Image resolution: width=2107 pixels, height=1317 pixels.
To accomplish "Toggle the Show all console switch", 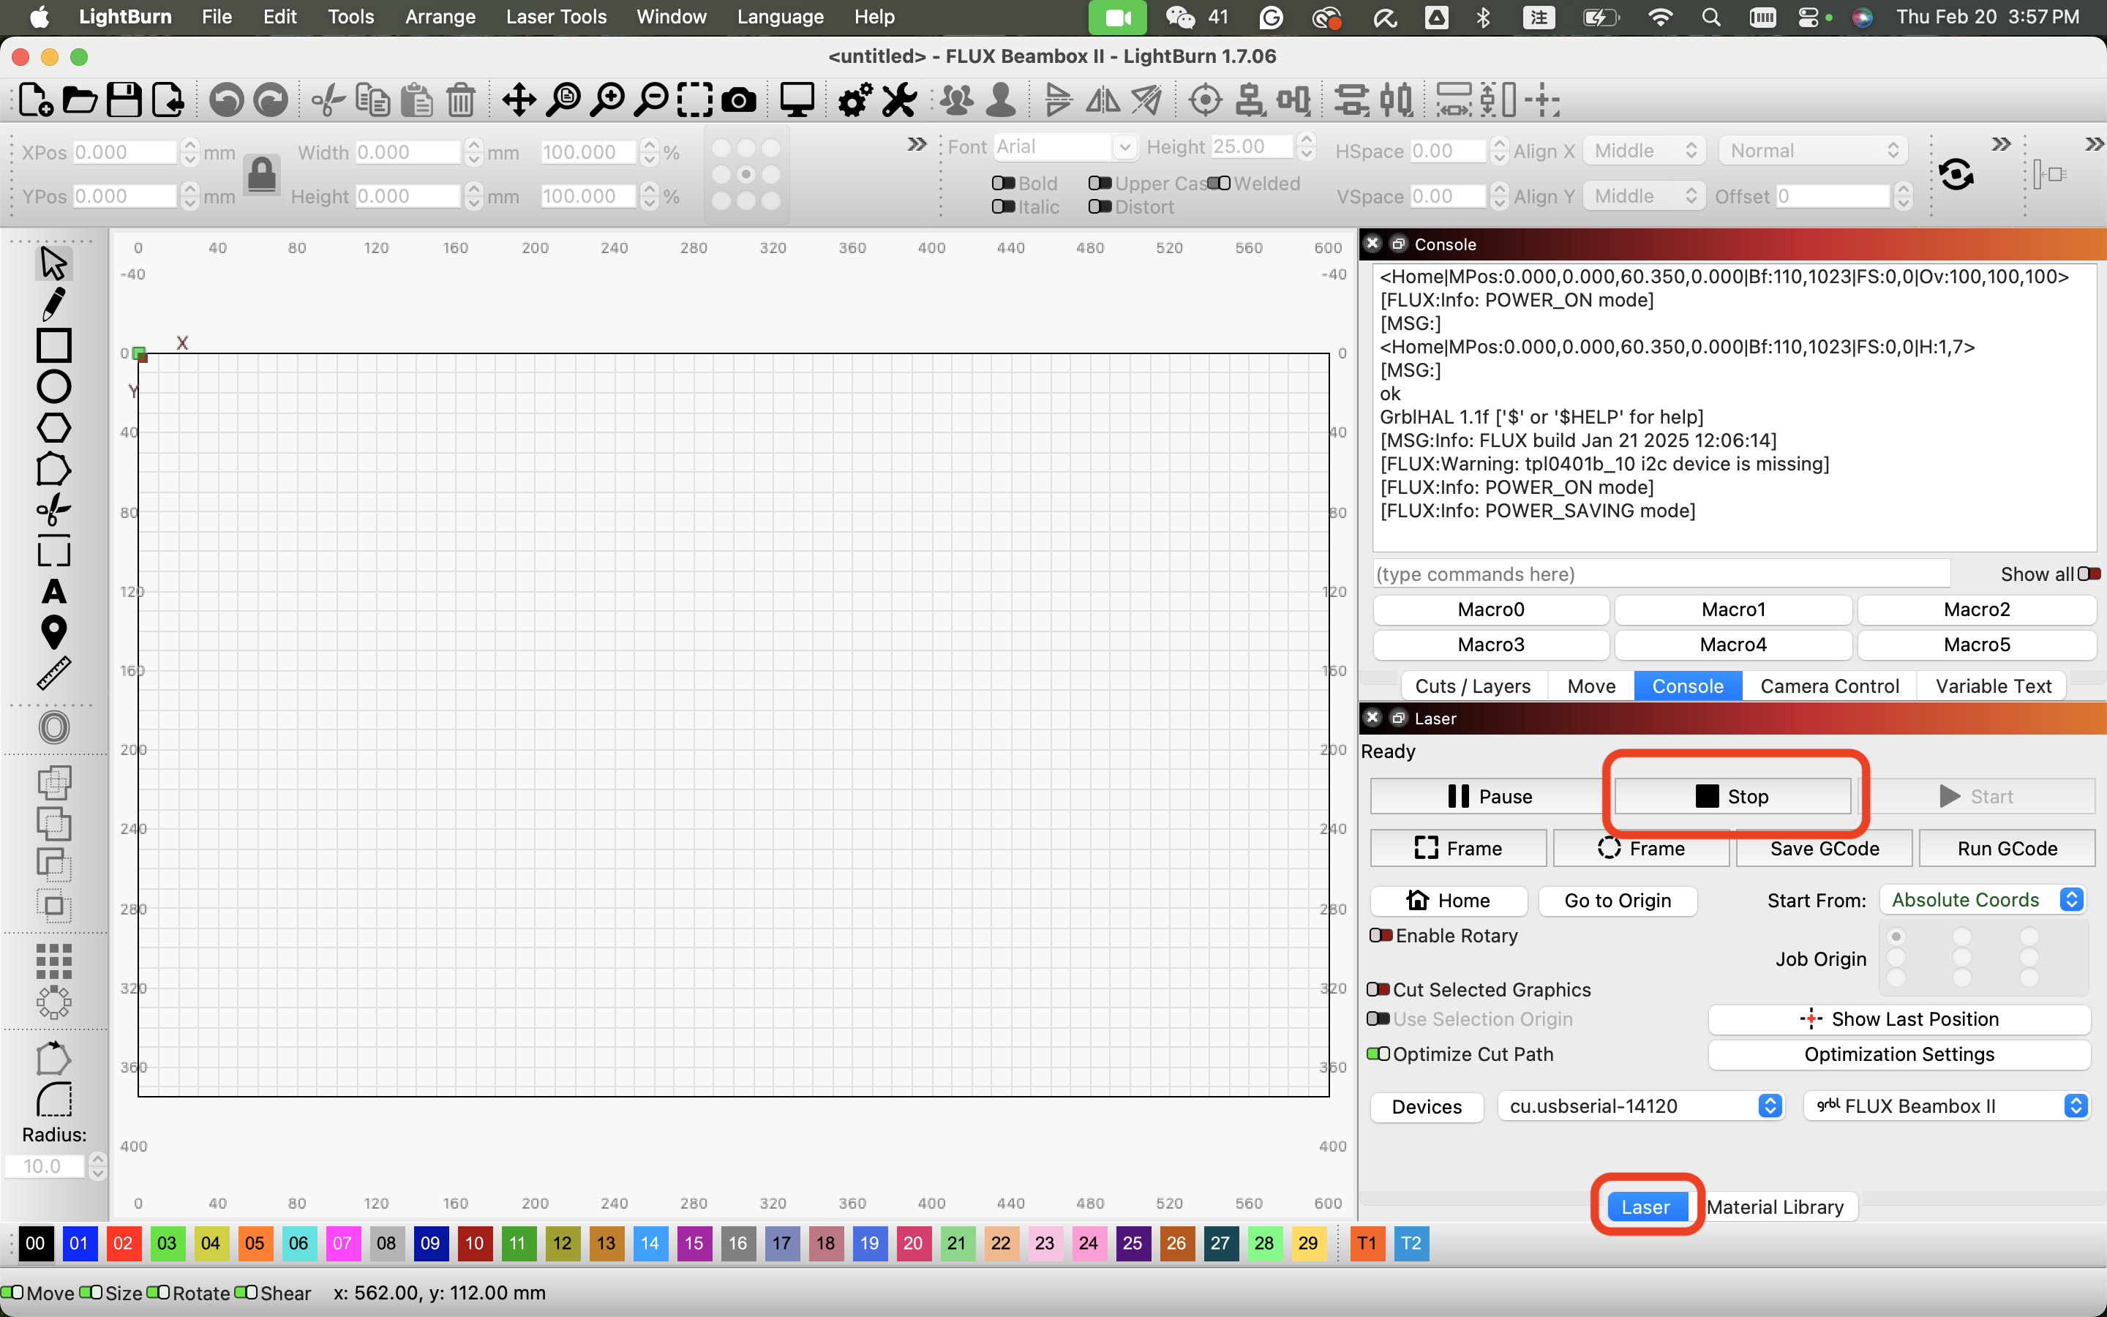I will click(2089, 574).
